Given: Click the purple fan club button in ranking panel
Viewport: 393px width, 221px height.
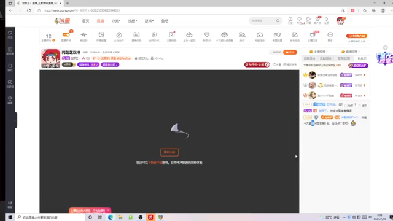Looking at the screenshot, I should pos(358,66).
